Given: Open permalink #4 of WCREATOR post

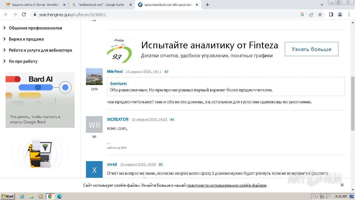Looking at the screenshot, I should pyautogui.click(x=172, y=119).
